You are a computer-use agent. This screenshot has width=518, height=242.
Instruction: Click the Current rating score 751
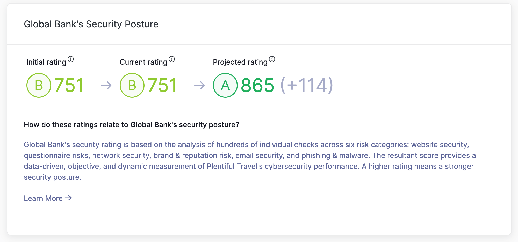pos(162,85)
